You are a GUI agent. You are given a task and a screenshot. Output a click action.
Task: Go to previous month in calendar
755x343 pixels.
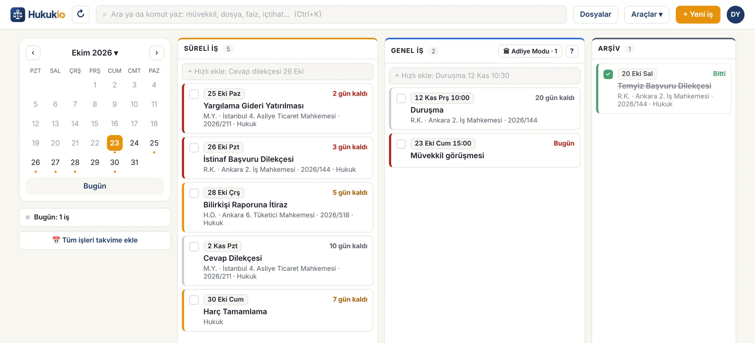33,53
